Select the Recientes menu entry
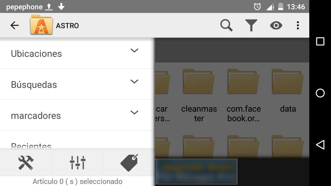 tap(77, 146)
